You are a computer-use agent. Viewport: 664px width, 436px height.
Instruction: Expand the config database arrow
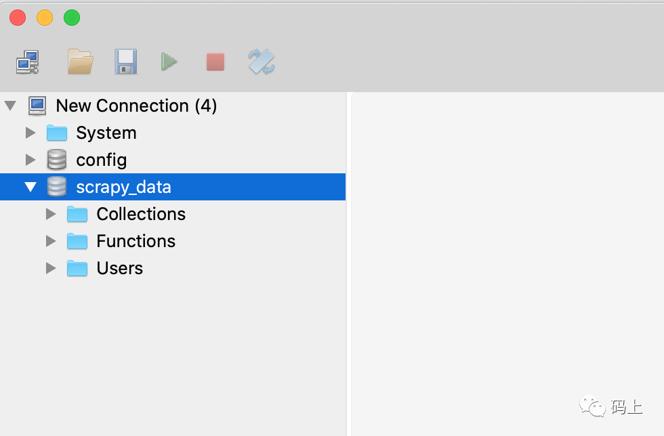(x=30, y=160)
